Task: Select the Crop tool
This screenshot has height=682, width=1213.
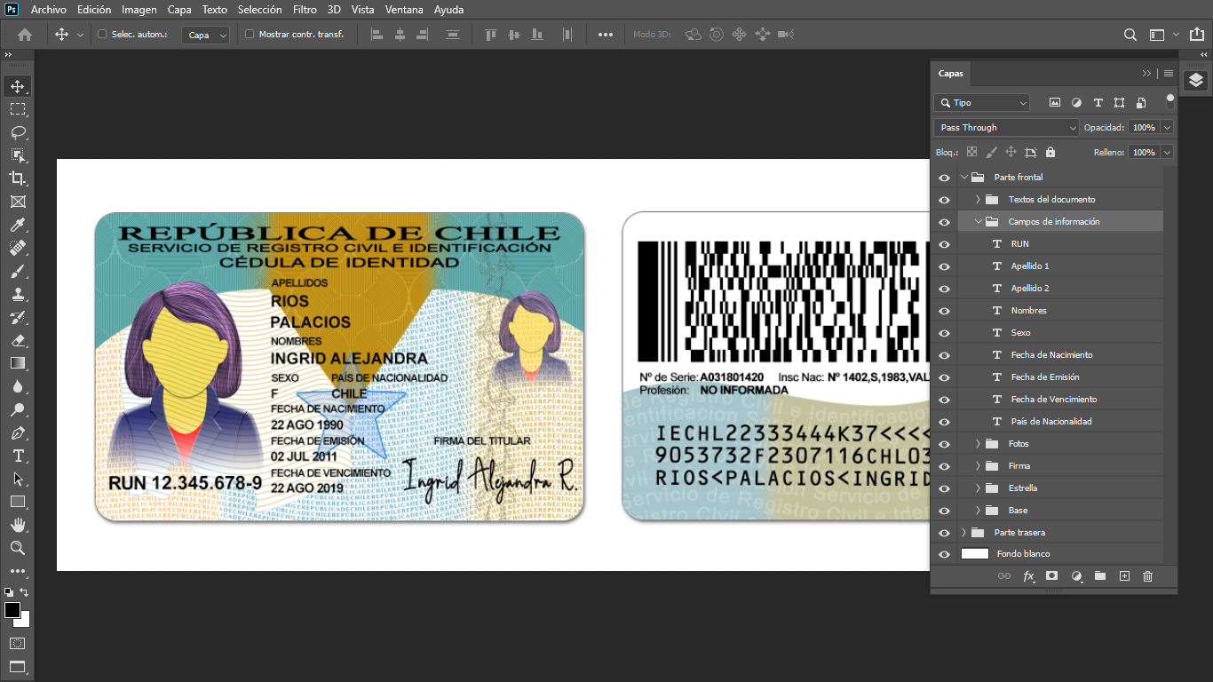Action: (17, 178)
